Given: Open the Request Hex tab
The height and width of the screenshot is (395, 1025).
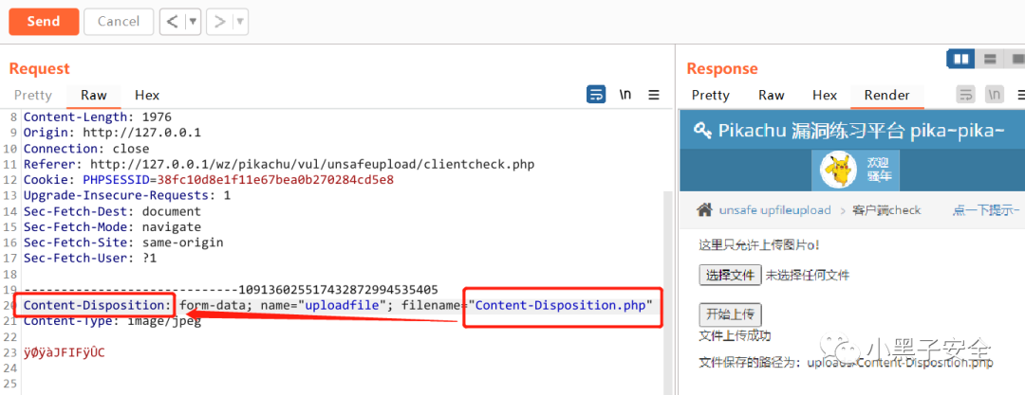Looking at the screenshot, I should (x=147, y=96).
